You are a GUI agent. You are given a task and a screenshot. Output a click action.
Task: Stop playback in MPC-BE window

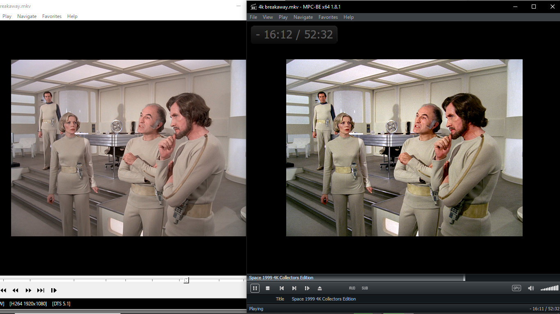(x=268, y=288)
